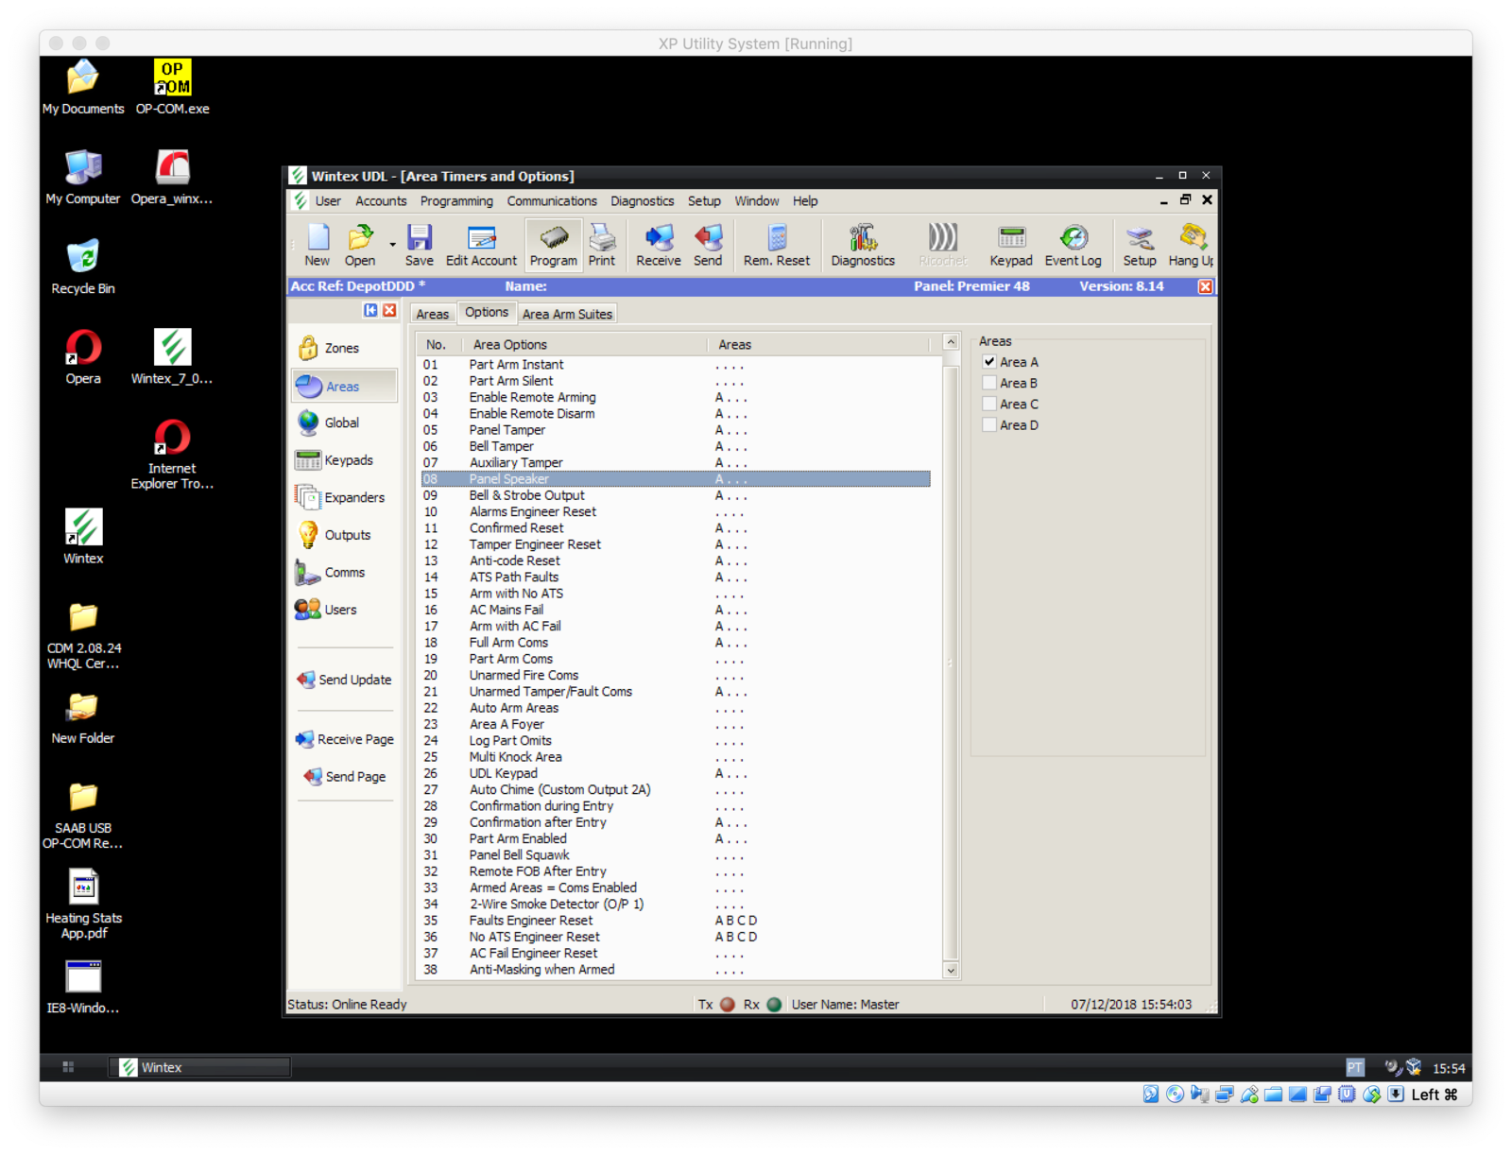Click the Receive toolbar icon
The image size is (1512, 1155).
[x=658, y=246]
